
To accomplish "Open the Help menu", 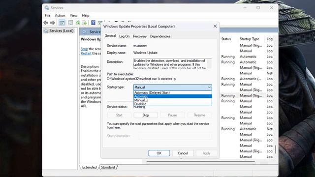I will (x=86, y=15).
